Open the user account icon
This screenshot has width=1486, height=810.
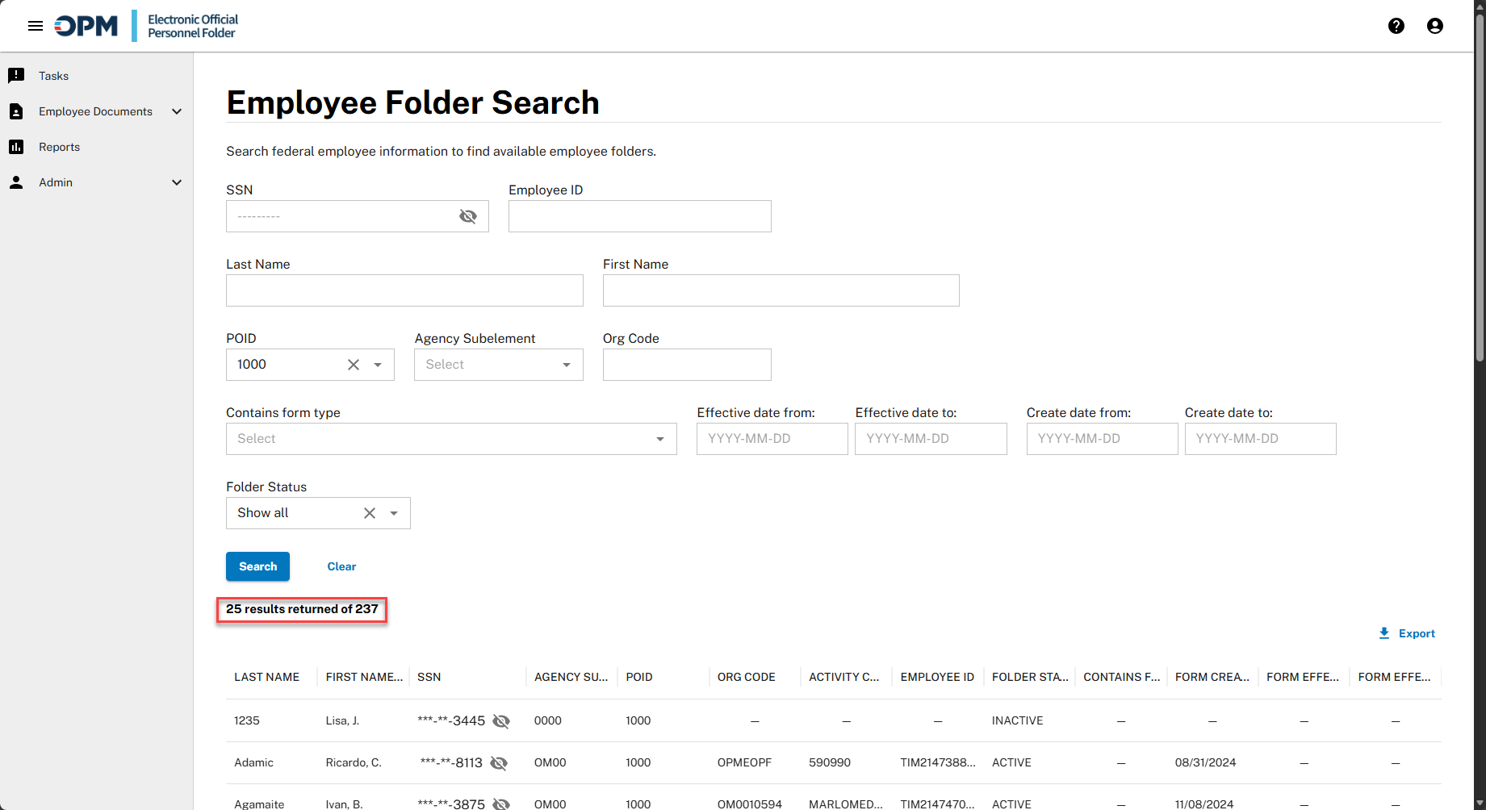pos(1435,26)
